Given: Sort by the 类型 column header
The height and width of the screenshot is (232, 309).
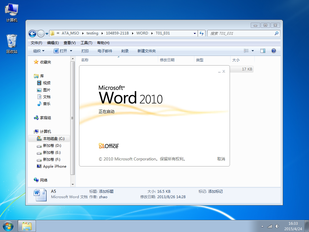Looking at the screenshot, I should pos(200,60).
